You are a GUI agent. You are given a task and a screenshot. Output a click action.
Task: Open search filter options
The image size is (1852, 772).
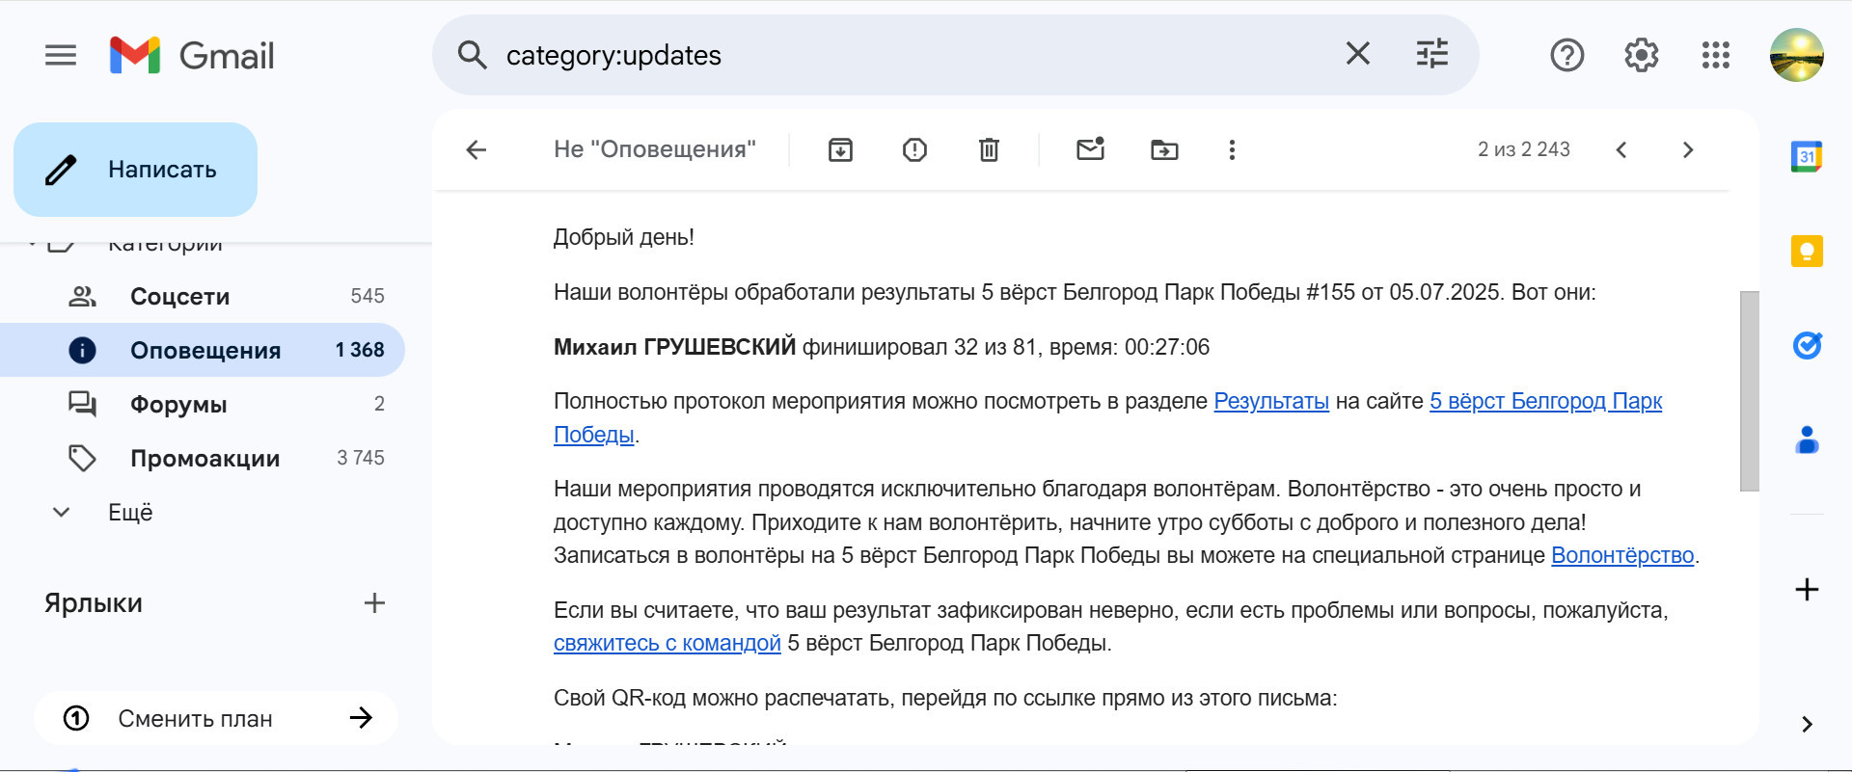tap(1432, 54)
